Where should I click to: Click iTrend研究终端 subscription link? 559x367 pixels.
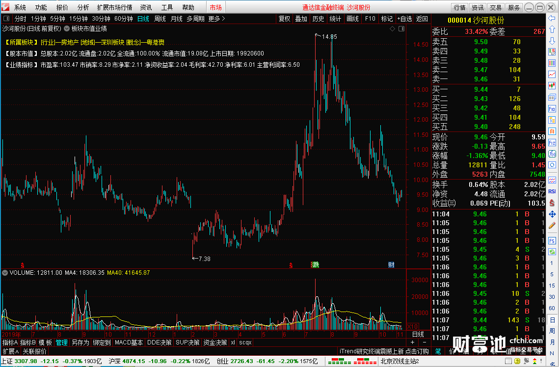tap(384, 351)
